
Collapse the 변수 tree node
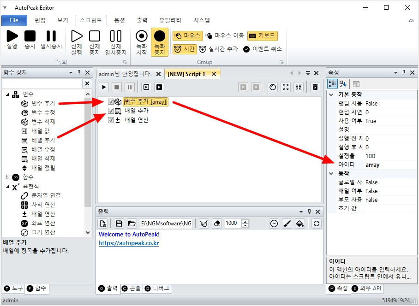(x=7, y=94)
